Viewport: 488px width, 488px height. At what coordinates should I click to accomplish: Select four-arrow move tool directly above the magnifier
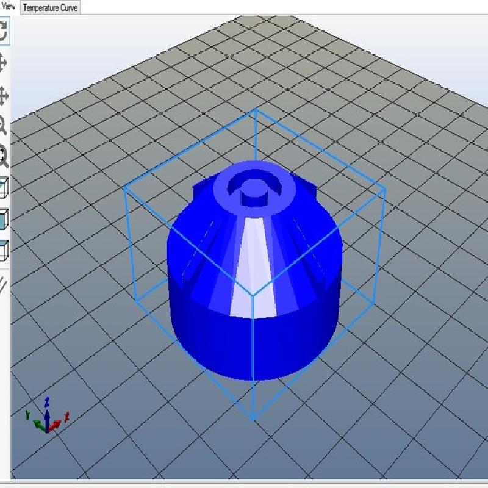[x=3, y=96]
